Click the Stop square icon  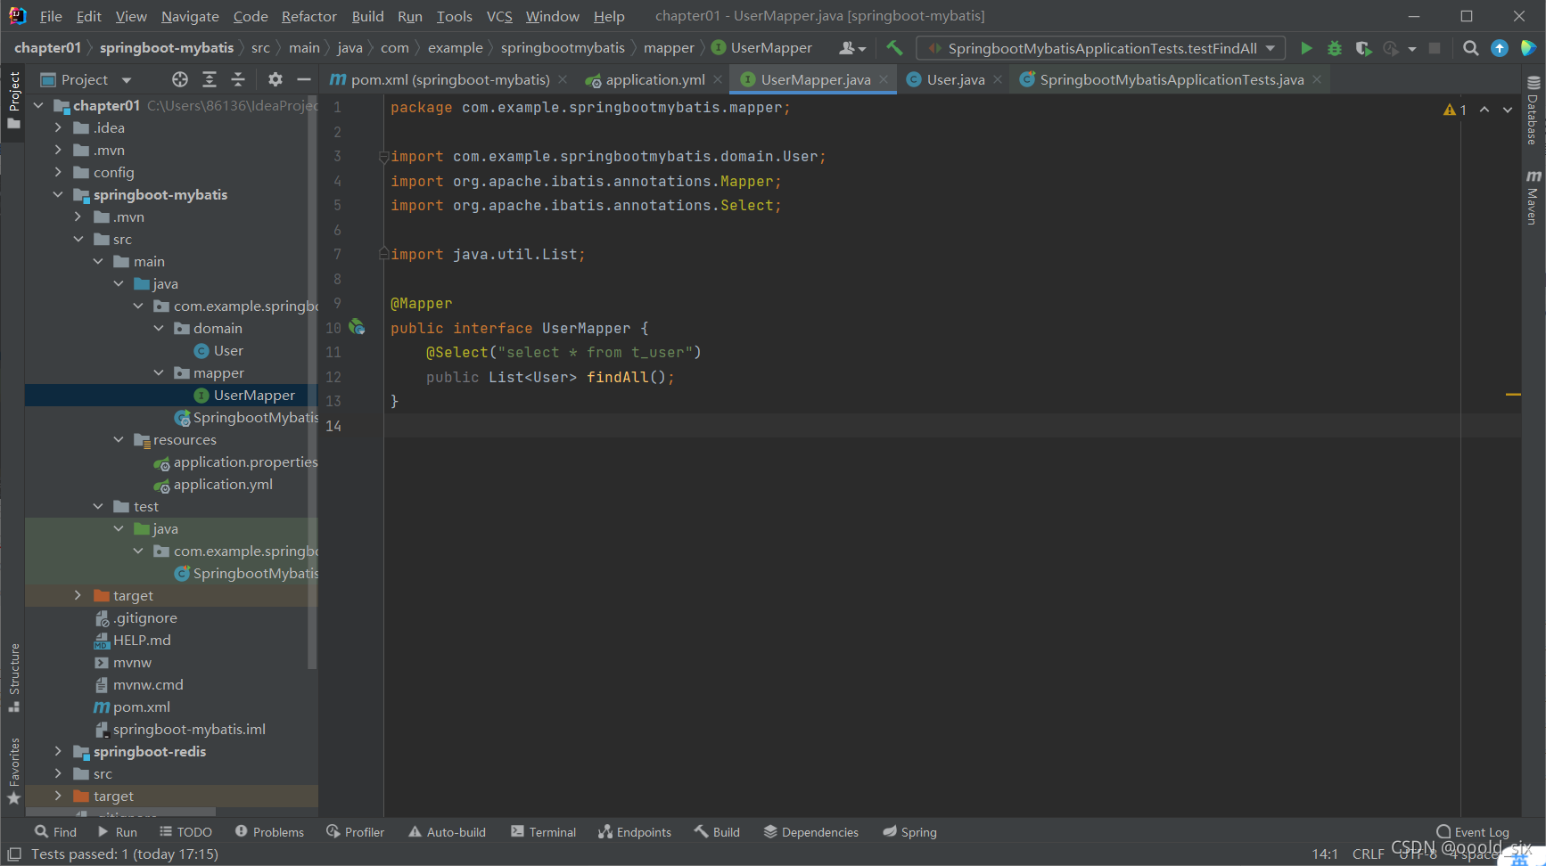click(1435, 48)
